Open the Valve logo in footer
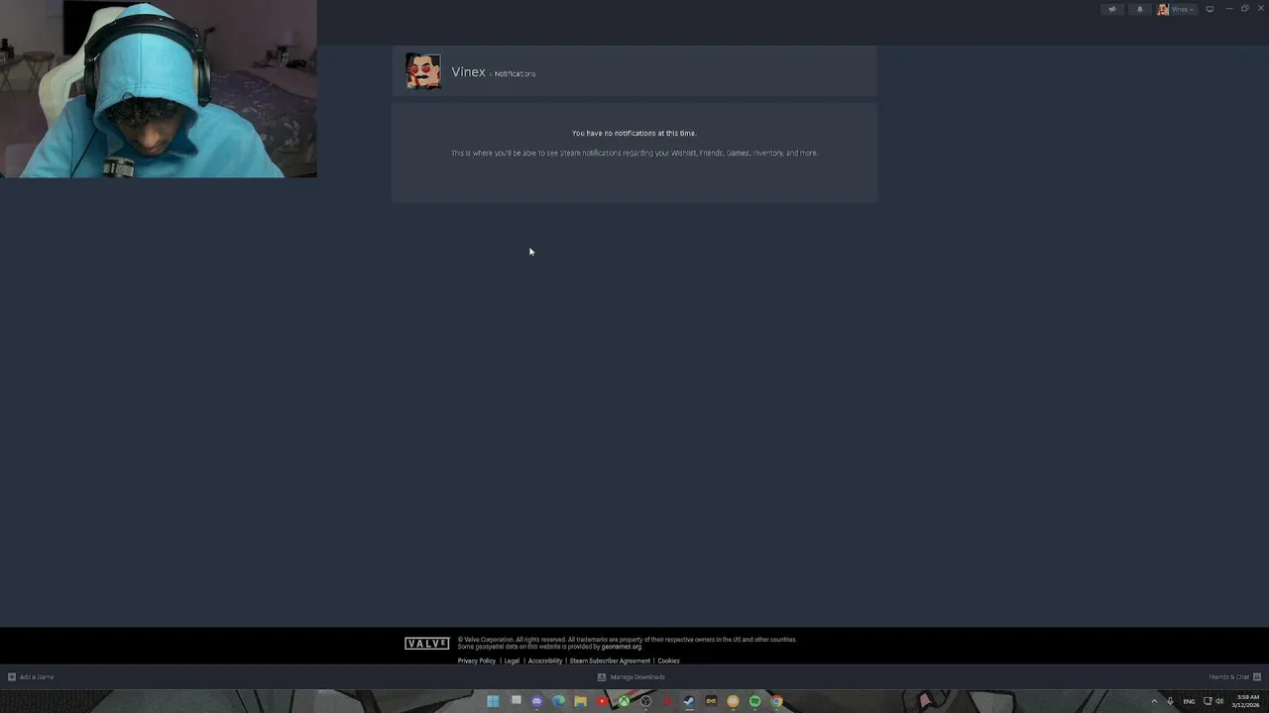 tap(427, 644)
